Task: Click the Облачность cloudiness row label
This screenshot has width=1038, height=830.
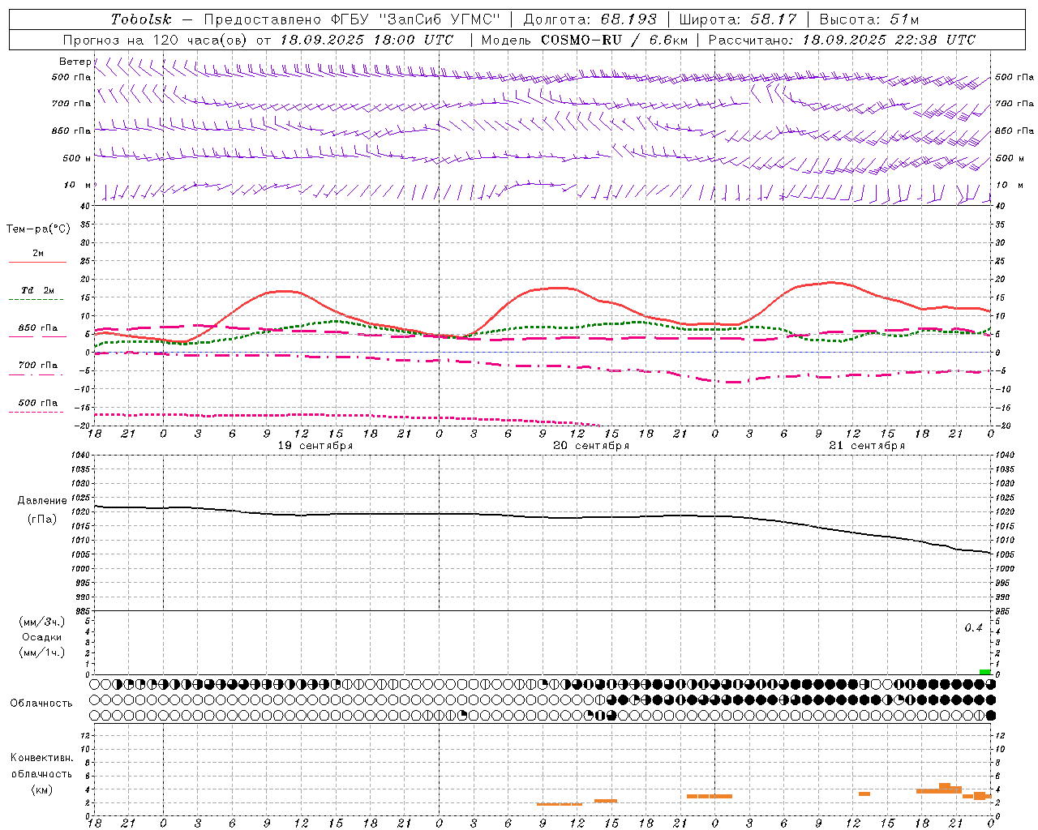Action: (41, 704)
